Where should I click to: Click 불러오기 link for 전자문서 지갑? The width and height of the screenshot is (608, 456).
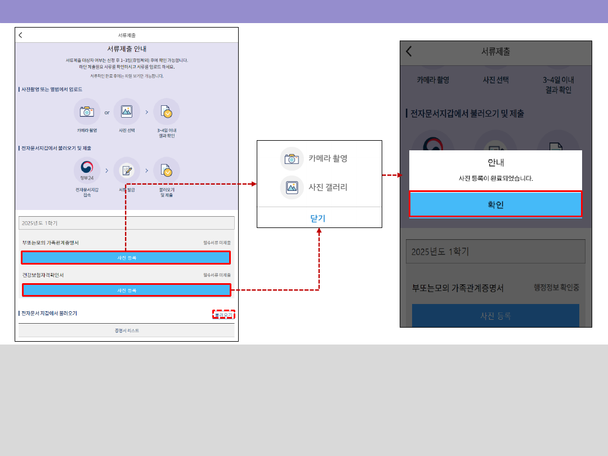pos(223,315)
